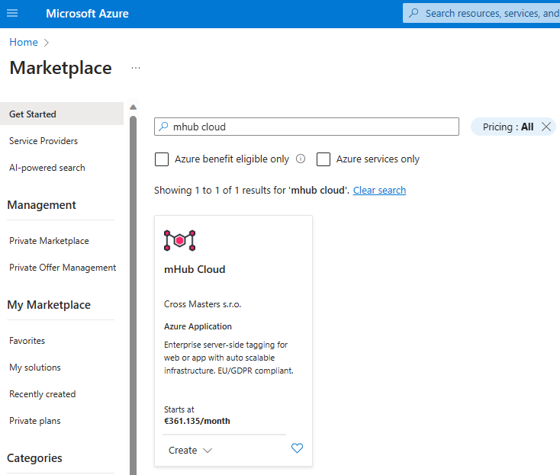Open Private plans sidebar item
The width and height of the screenshot is (560, 475).
[x=35, y=421]
